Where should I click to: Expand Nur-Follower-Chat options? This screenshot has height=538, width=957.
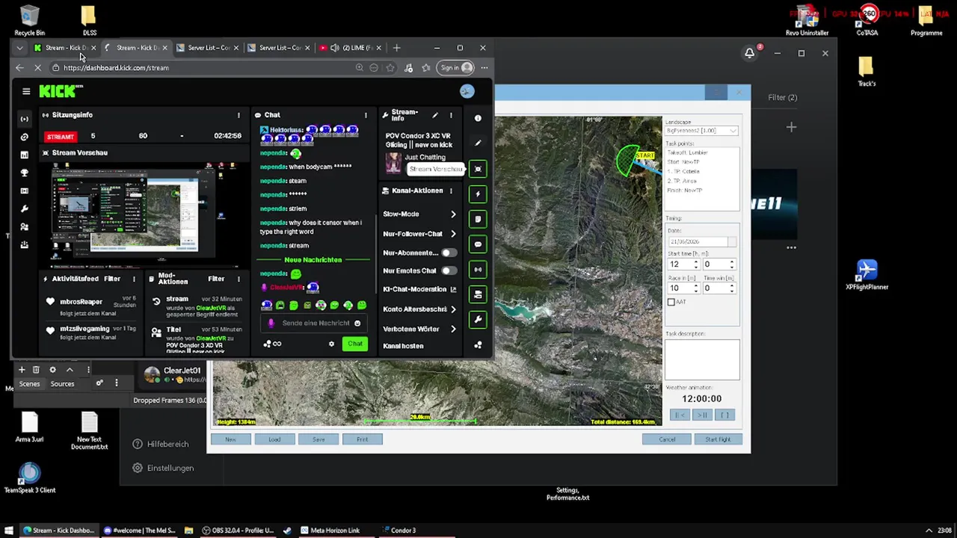(453, 234)
